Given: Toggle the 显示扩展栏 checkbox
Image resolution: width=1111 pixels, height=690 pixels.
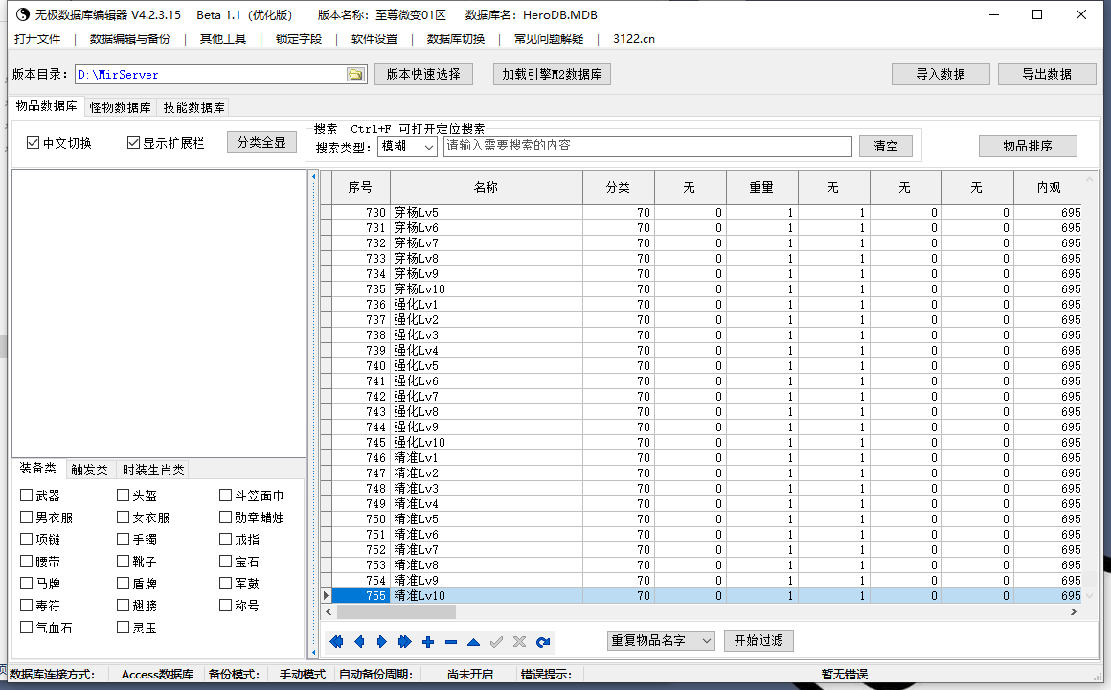Looking at the screenshot, I should click(x=133, y=143).
